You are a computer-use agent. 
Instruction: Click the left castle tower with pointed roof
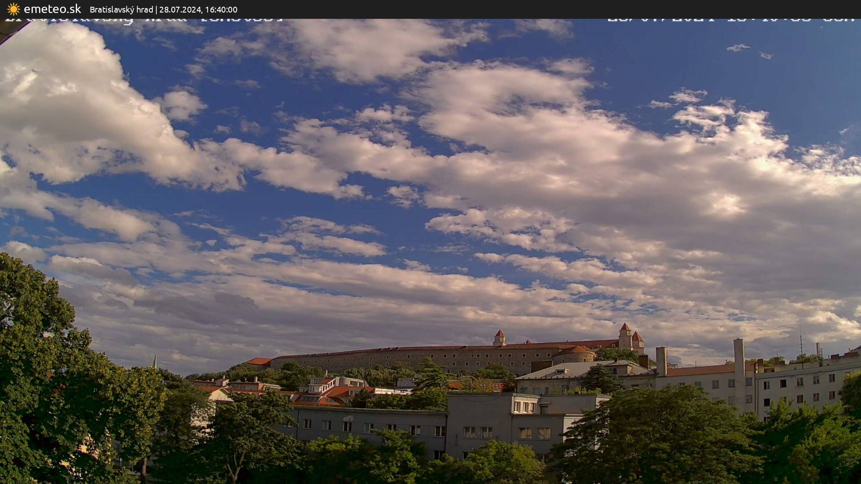[x=499, y=338]
